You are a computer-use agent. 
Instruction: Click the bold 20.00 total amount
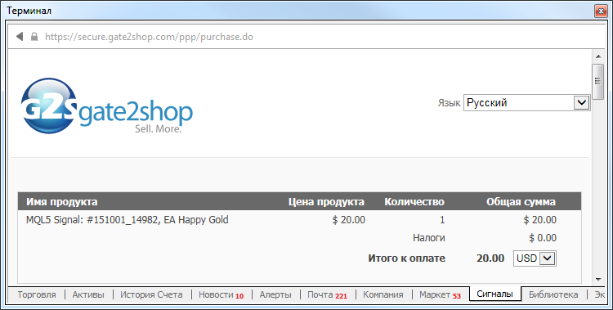490,258
